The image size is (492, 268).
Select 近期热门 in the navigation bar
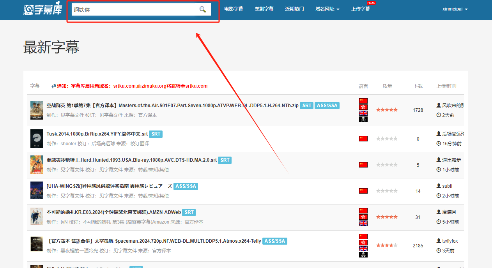click(294, 9)
